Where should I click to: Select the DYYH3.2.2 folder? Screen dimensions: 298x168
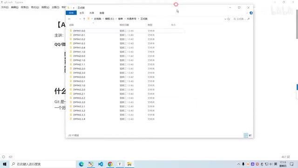[79, 98]
